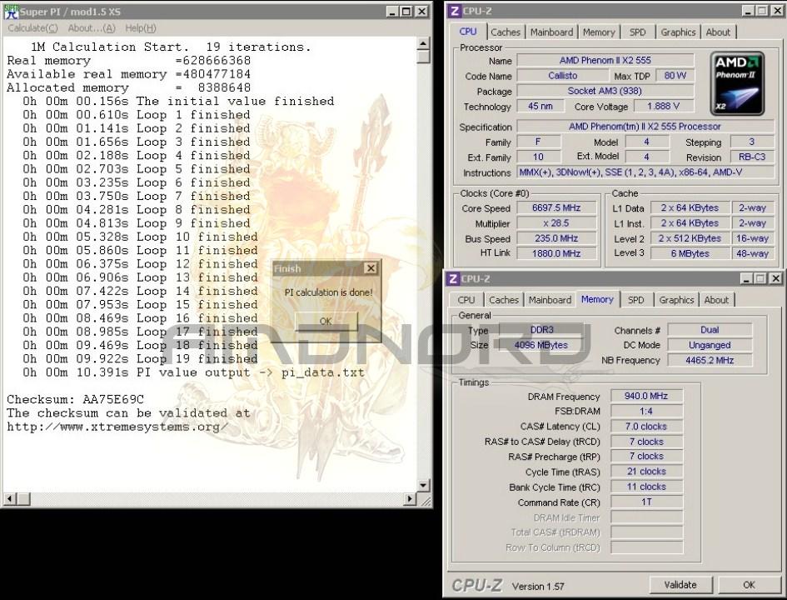The height and width of the screenshot is (600, 787).
Task: Open the About menu in Super PI
Action: pyautogui.click(x=92, y=28)
